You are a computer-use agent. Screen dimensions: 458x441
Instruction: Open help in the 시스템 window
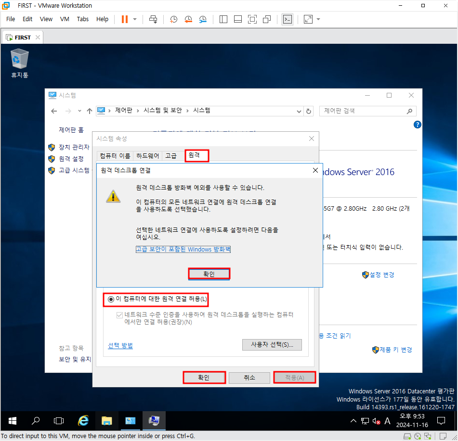click(x=418, y=125)
